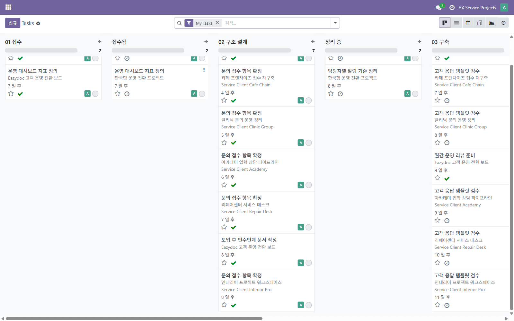Image resolution: width=514 pixels, height=321 pixels.
Task: Toggle done checkmark on 운영 대시보드 지표 정의
Action: click(21, 94)
